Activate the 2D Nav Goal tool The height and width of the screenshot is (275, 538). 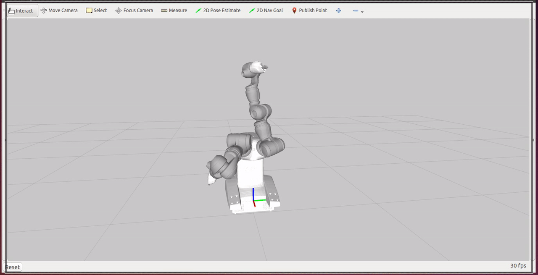tap(266, 10)
